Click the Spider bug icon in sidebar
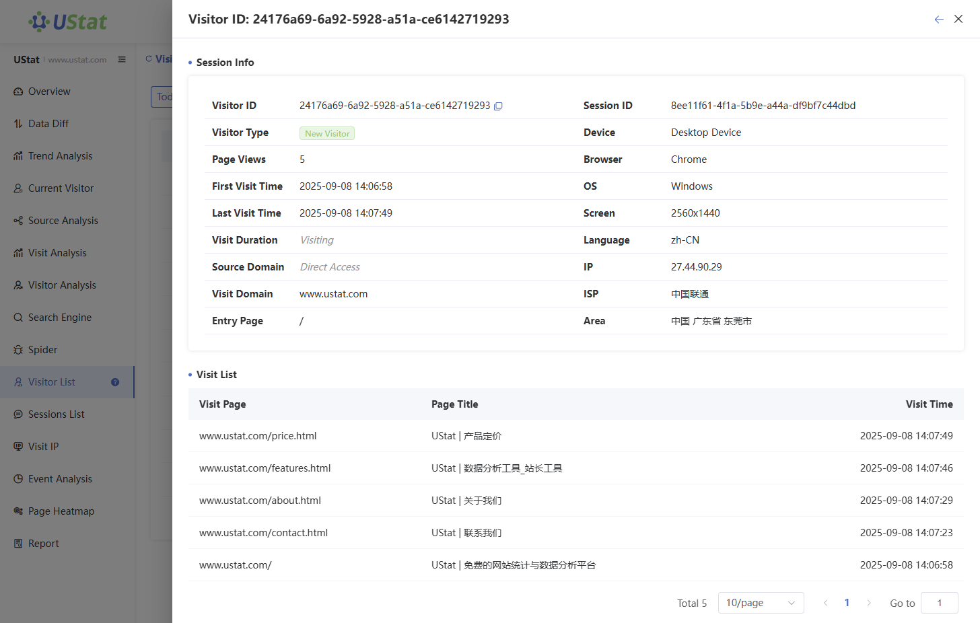 [18, 350]
